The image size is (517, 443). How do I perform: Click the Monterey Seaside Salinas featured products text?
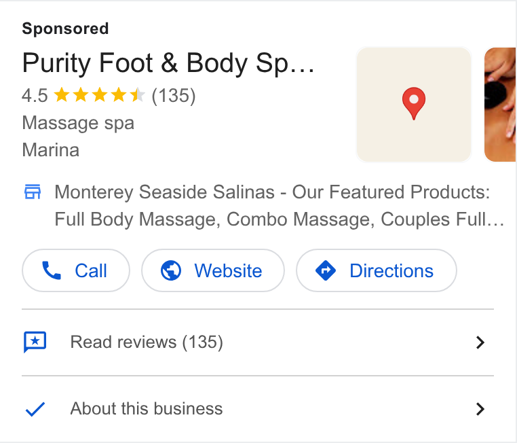(279, 206)
